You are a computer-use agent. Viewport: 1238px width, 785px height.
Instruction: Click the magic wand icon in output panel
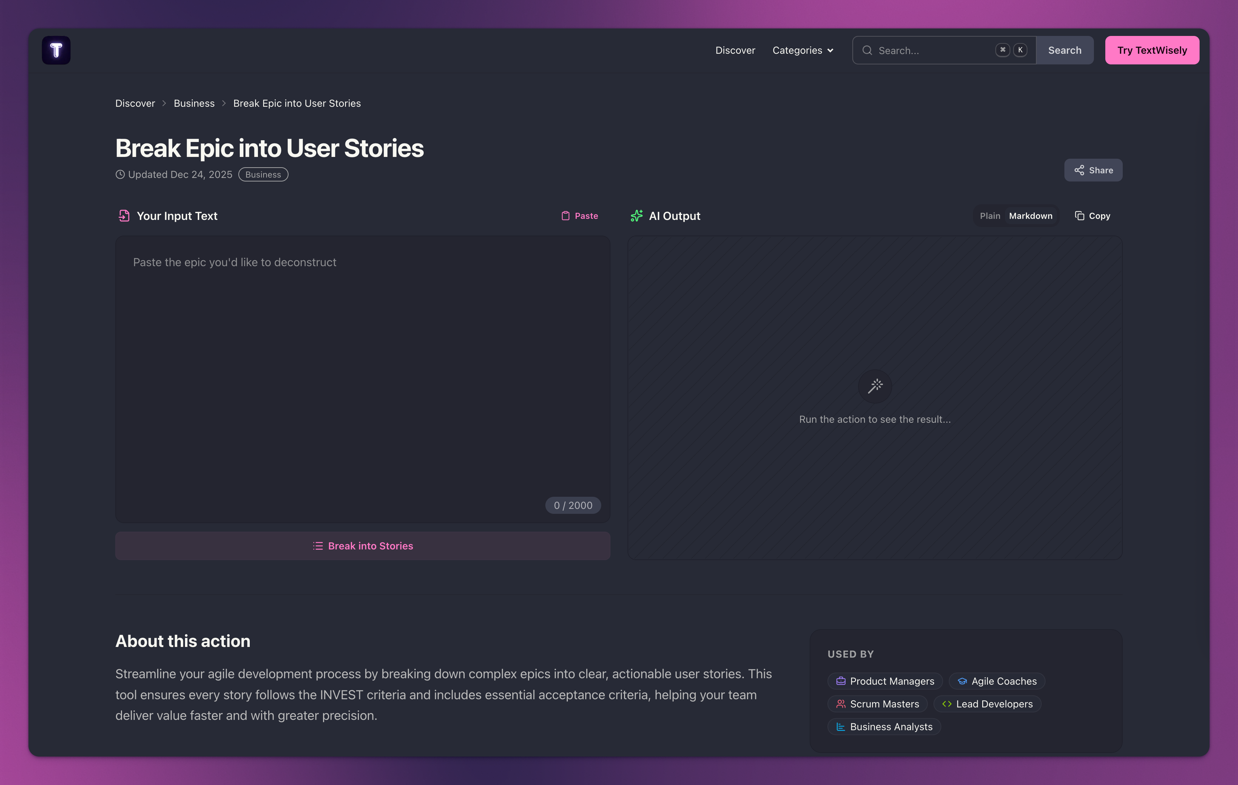click(874, 386)
